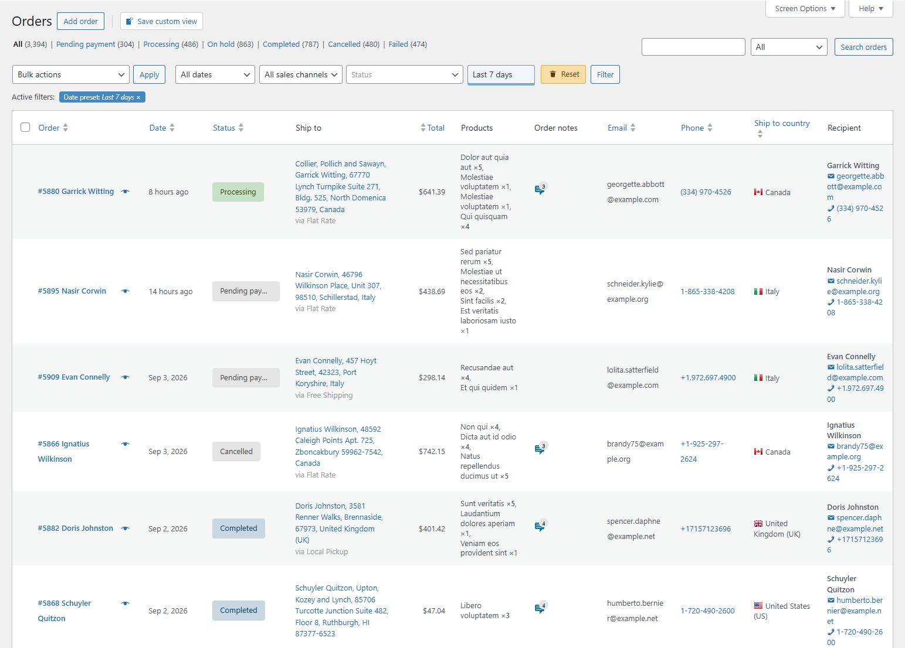Image resolution: width=905 pixels, height=648 pixels.
Task: Remove the Last 7 days active filter
Action: point(138,98)
